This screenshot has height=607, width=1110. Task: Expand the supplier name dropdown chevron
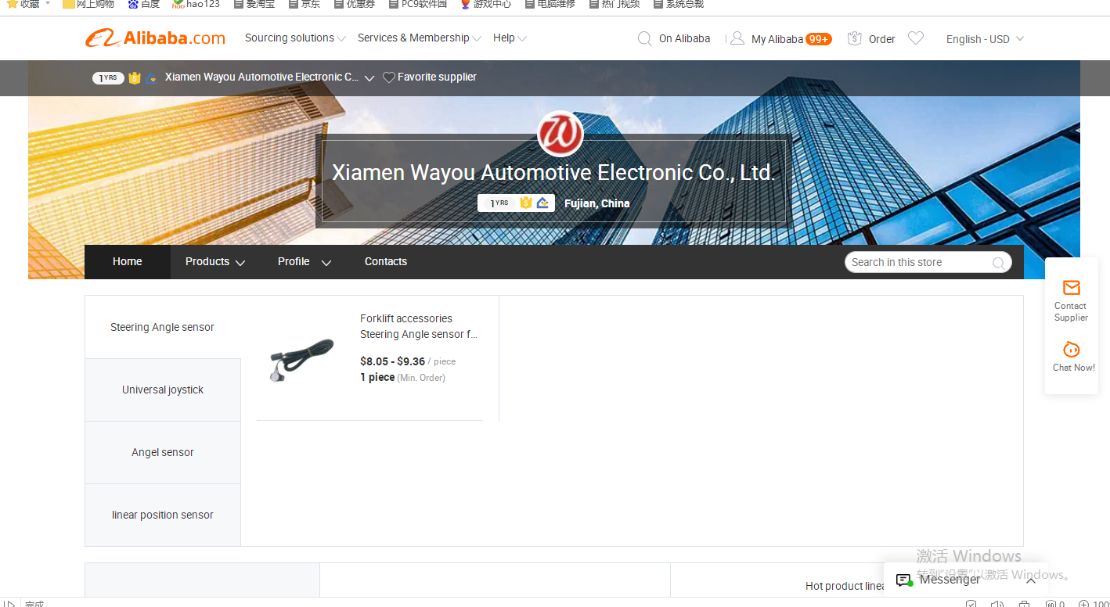[369, 78]
